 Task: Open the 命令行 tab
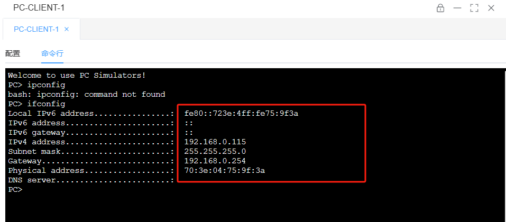click(x=52, y=53)
